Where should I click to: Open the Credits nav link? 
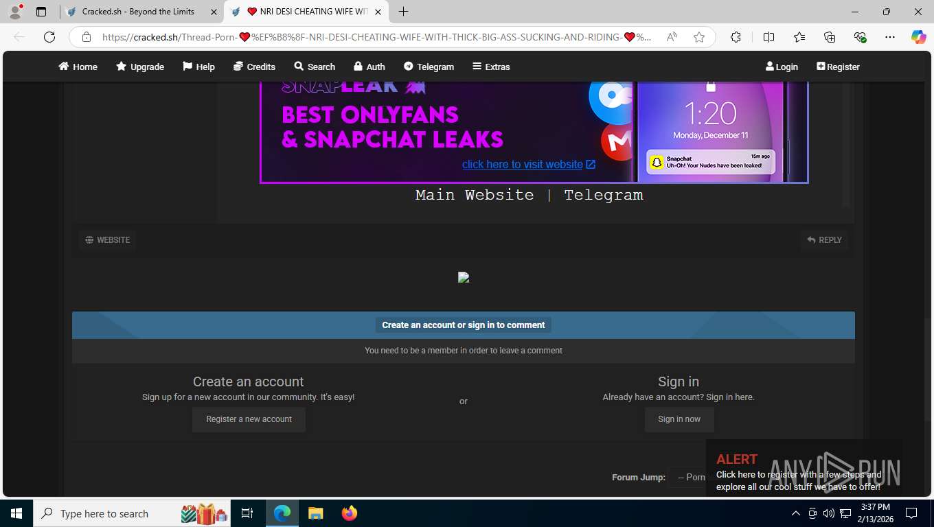tap(254, 67)
